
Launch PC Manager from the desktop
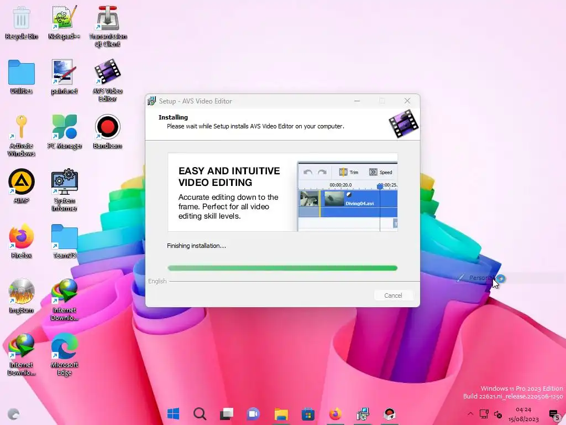64,132
